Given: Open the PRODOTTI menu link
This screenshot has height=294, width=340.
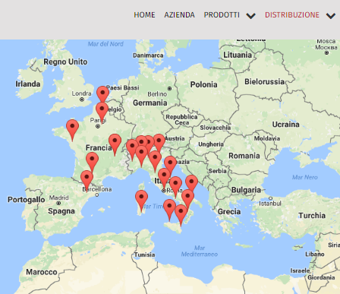Looking at the screenshot, I should point(222,15).
